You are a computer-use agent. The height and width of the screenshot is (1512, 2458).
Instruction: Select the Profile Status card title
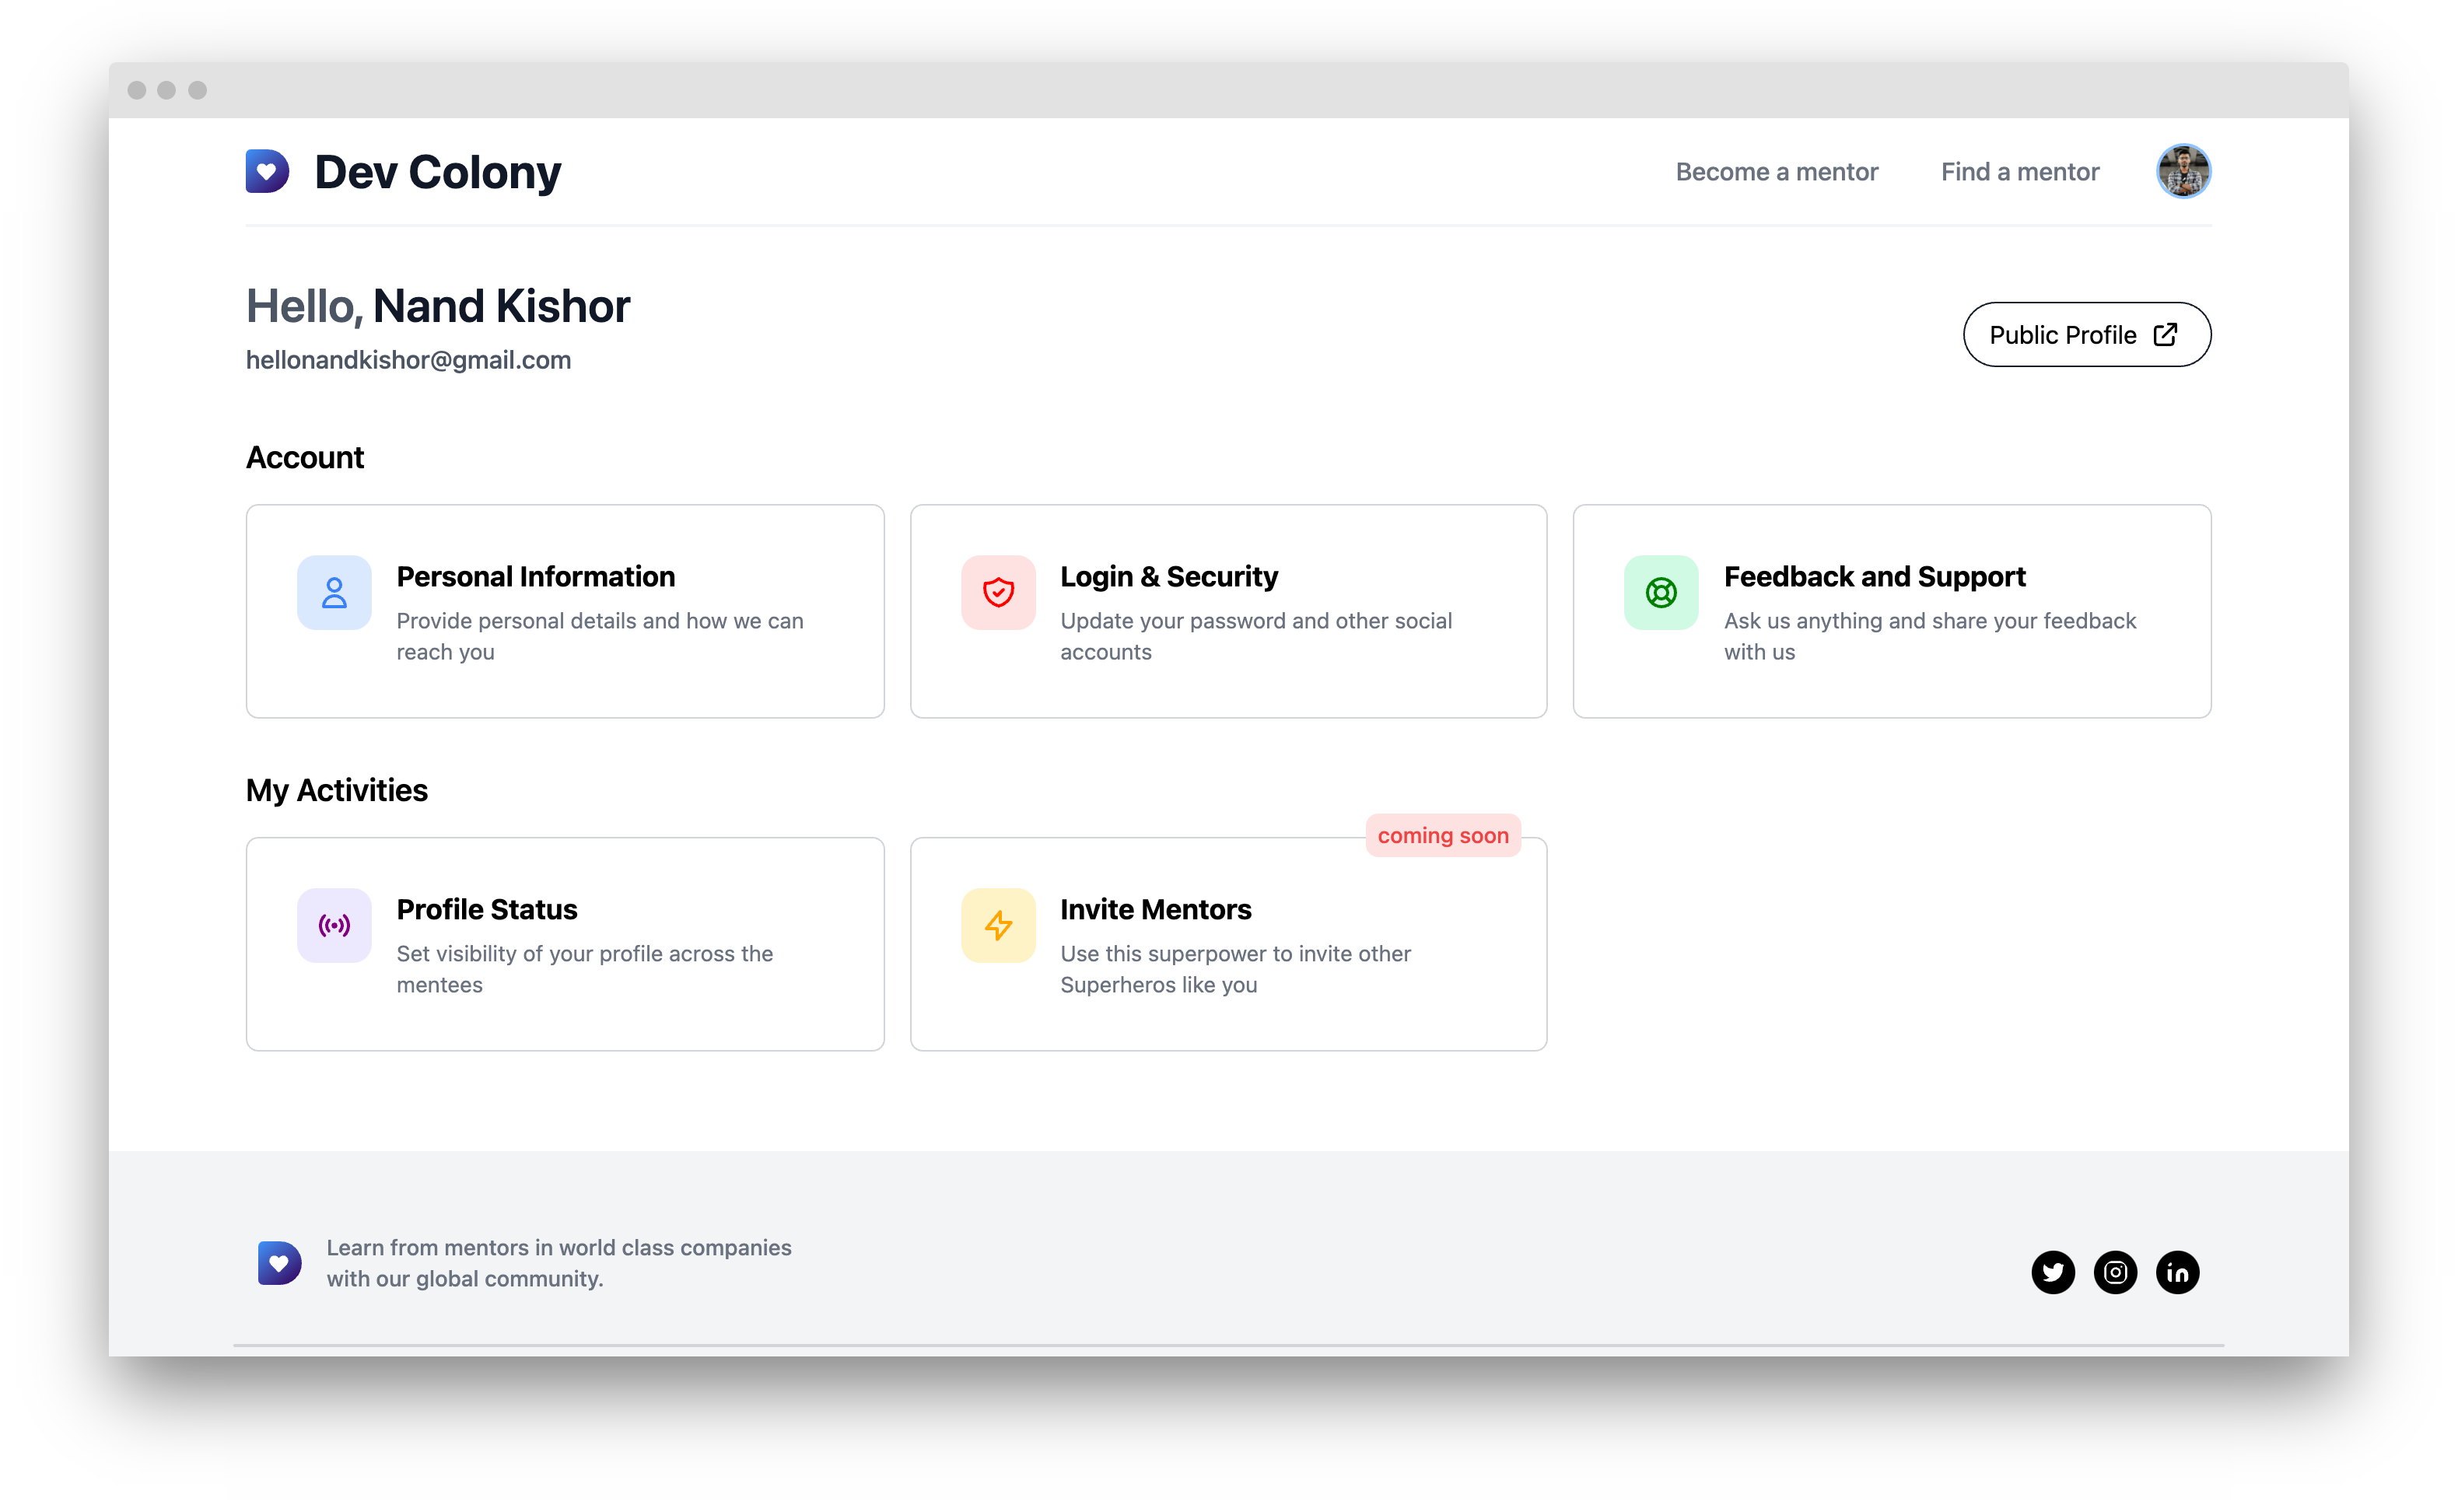pos(487,909)
